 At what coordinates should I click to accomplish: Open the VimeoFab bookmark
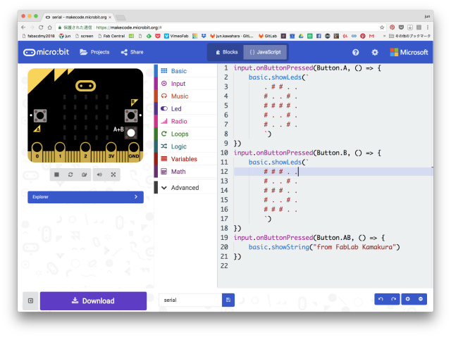tap(176, 36)
